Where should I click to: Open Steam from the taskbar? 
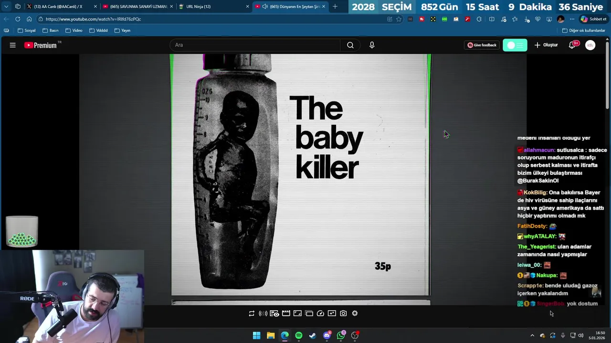pos(312,335)
